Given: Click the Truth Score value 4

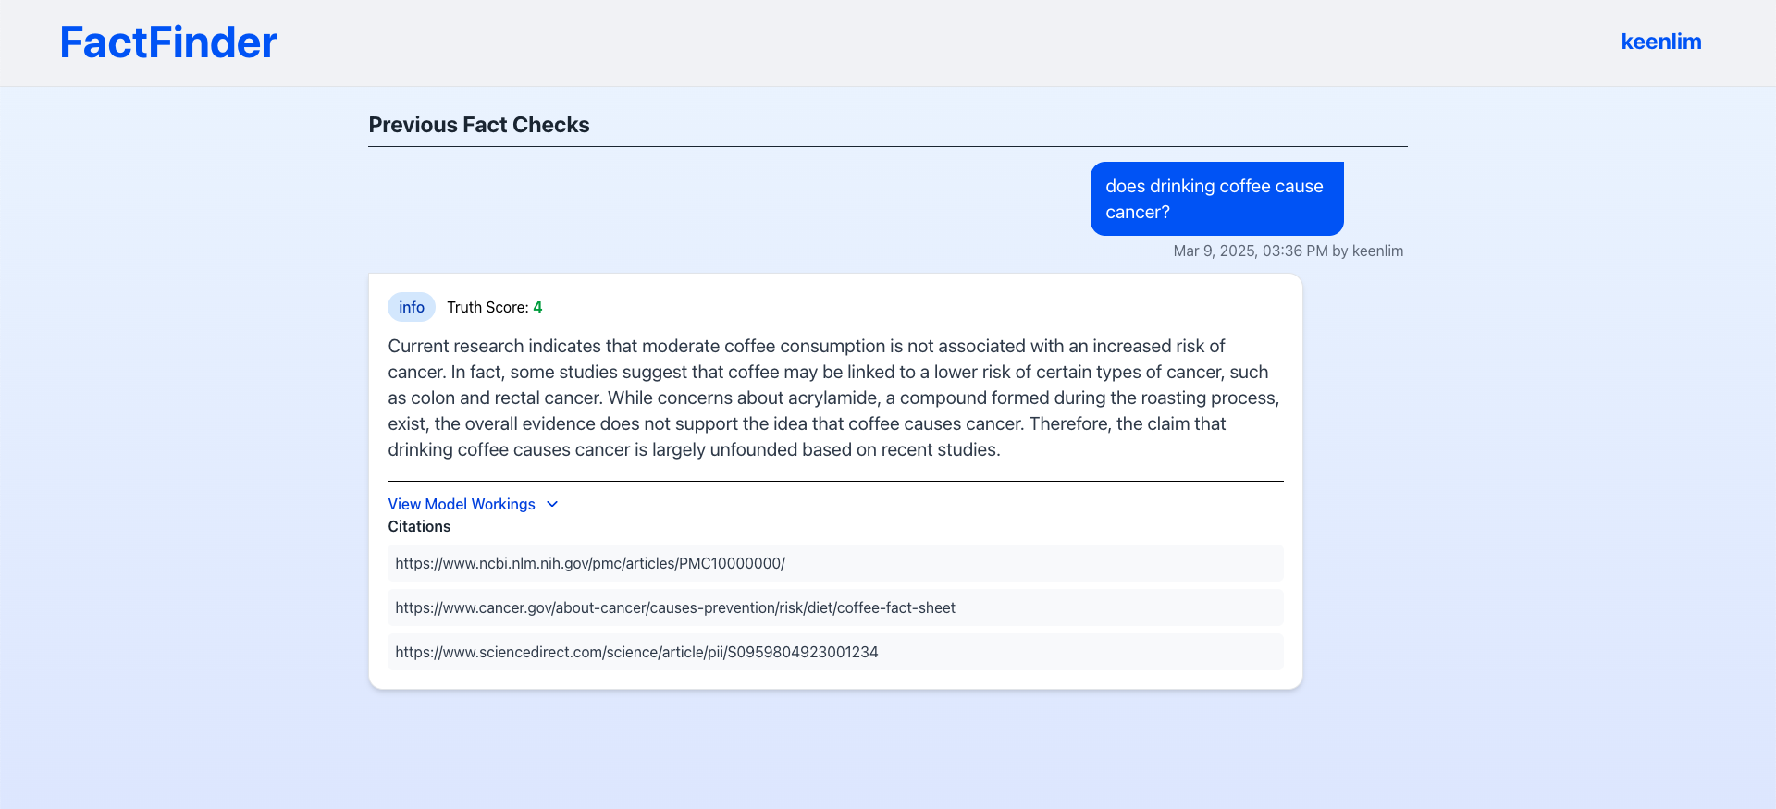Looking at the screenshot, I should pyautogui.click(x=537, y=307).
